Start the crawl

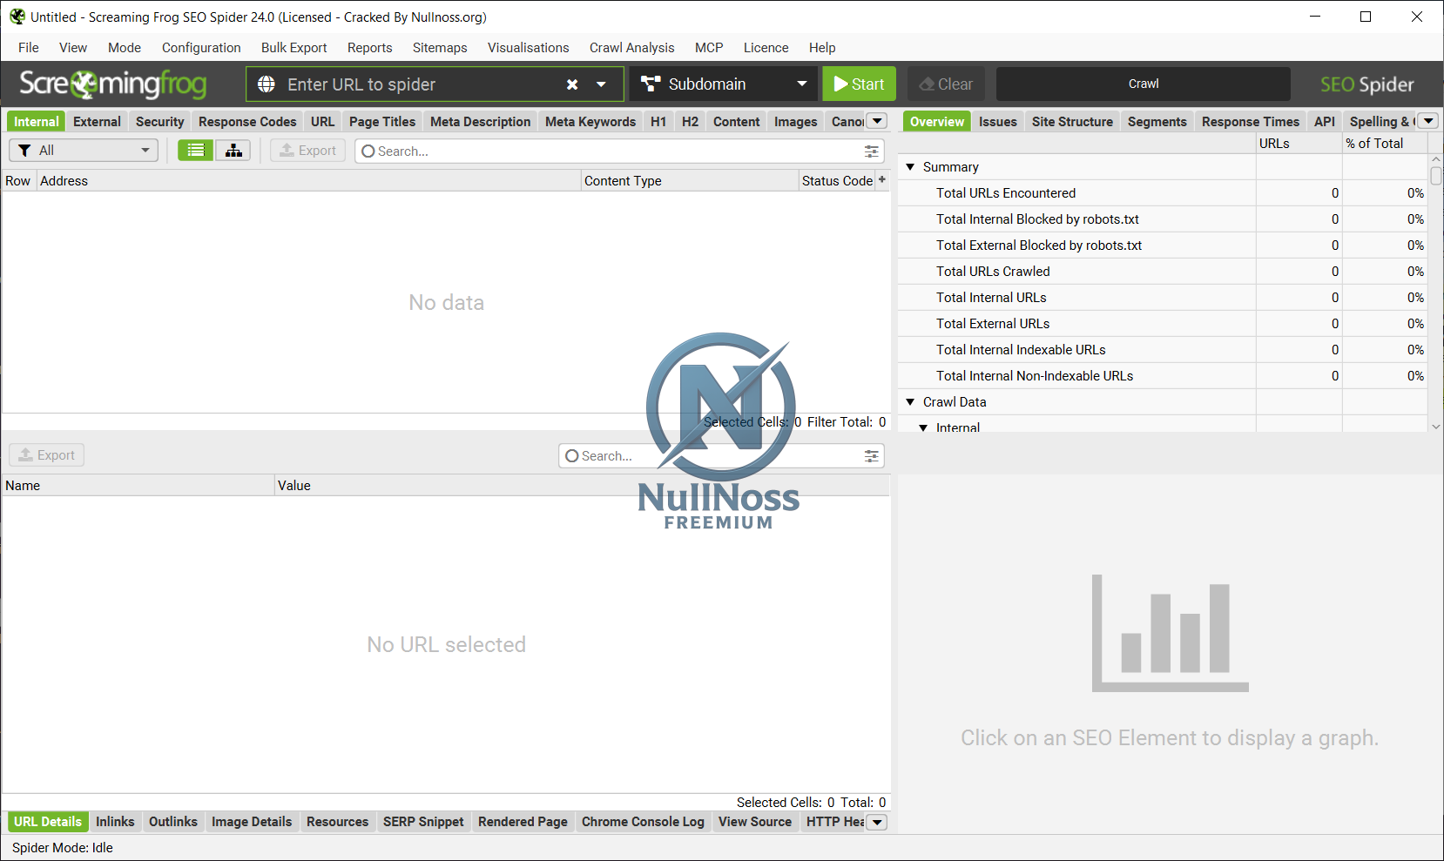click(x=859, y=84)
